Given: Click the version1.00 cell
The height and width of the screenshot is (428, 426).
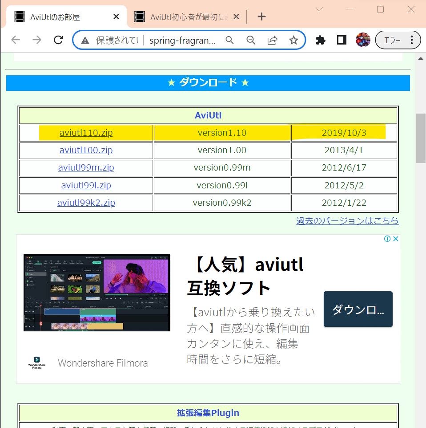Looking at the screenshot, I should click(222, 151).
